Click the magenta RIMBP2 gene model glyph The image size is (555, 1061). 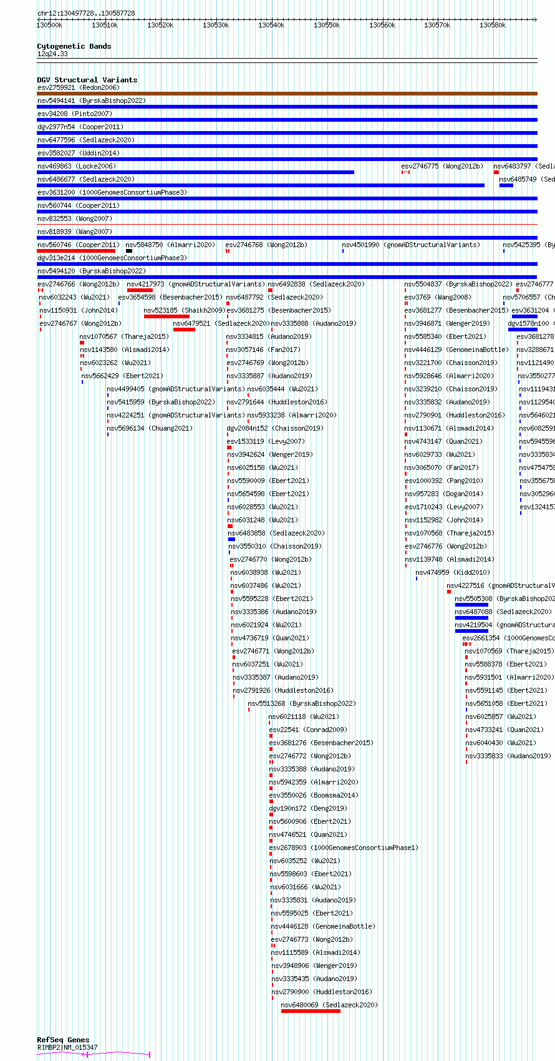(94, 1054)
